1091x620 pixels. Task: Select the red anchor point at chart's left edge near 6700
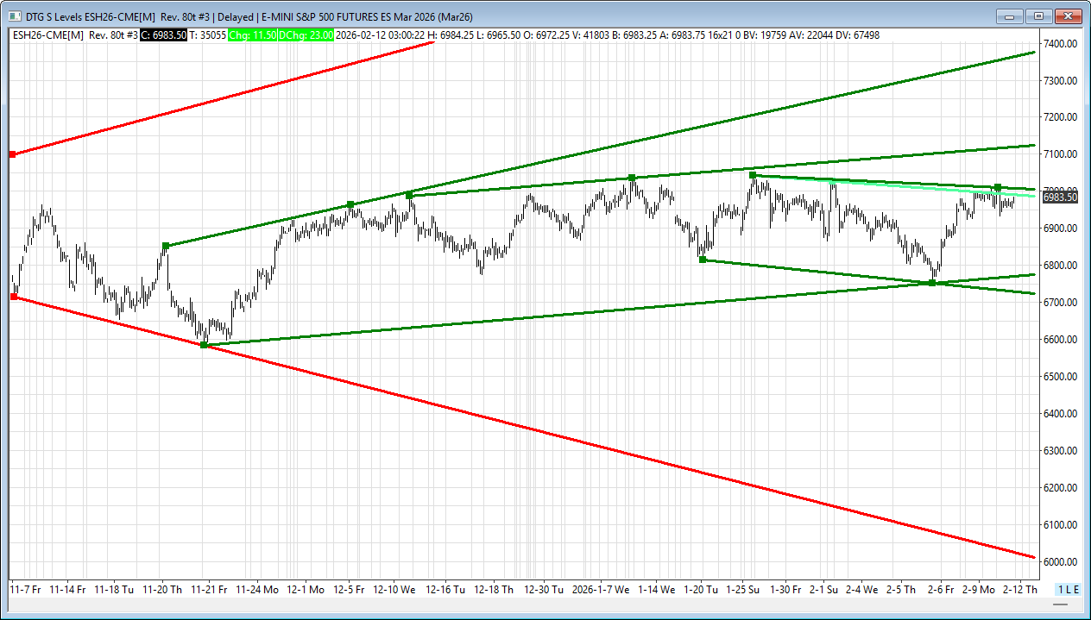pyautogui.click(x=13, y=297)
